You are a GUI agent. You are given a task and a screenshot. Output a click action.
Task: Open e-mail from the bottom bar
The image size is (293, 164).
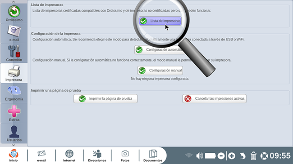(x=41, y=155)
